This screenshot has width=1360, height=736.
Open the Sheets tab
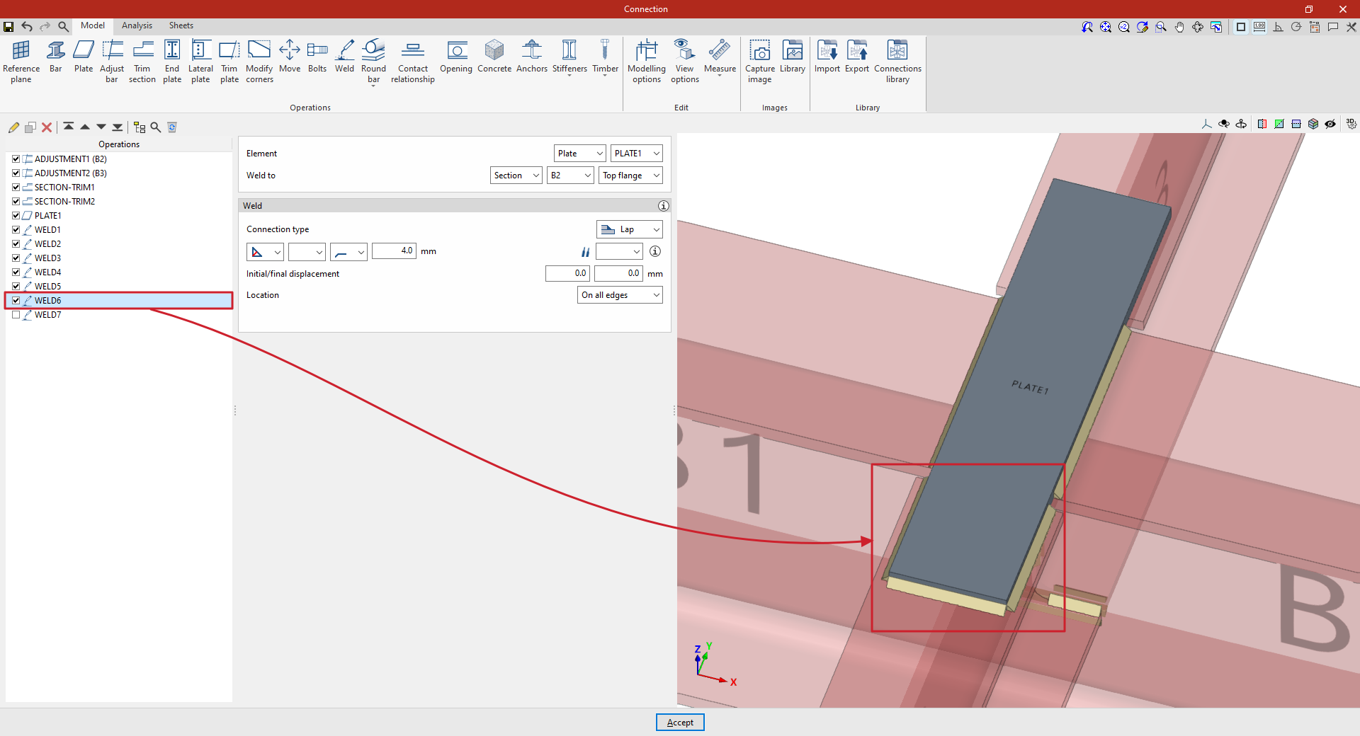click(181, 25)
